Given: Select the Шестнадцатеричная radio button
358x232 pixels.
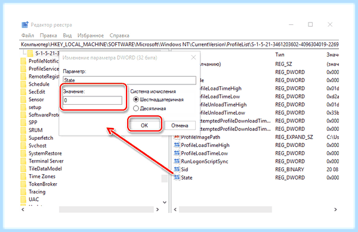Looking at the screenshot, I should (x=136, y=99).
